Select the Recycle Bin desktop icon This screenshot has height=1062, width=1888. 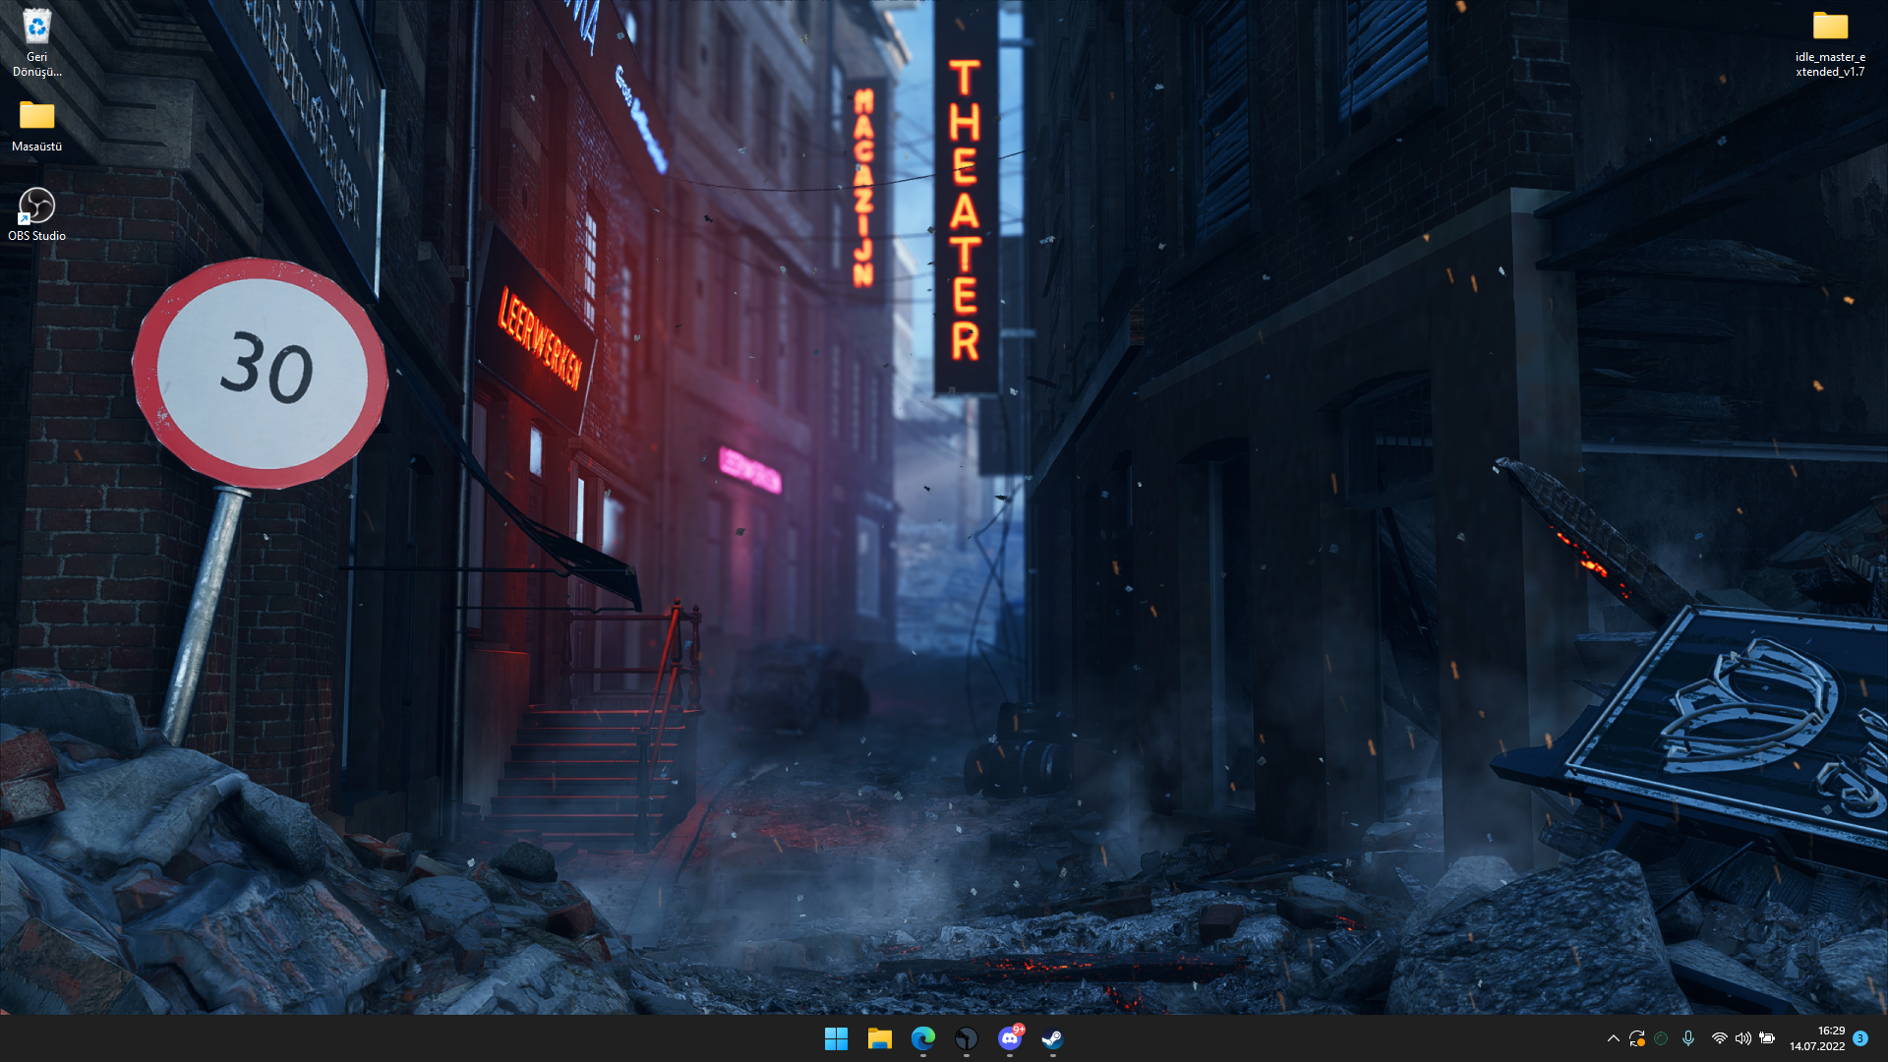pyautogui.click(x=36, y=41)
